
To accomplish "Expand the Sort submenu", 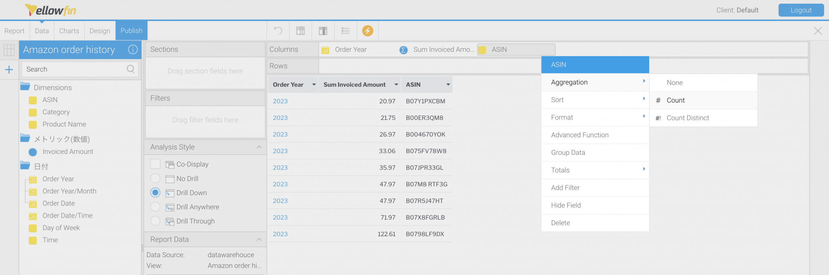I will (x=595, y=100).
